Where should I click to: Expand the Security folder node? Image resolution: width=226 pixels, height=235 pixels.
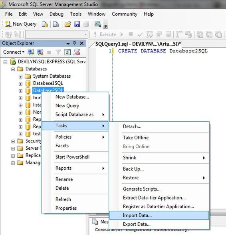click(13, 141)
